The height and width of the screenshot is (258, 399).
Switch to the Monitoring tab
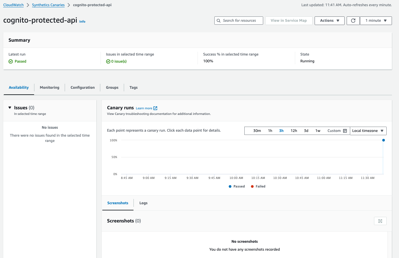click(x=49, y=87)
